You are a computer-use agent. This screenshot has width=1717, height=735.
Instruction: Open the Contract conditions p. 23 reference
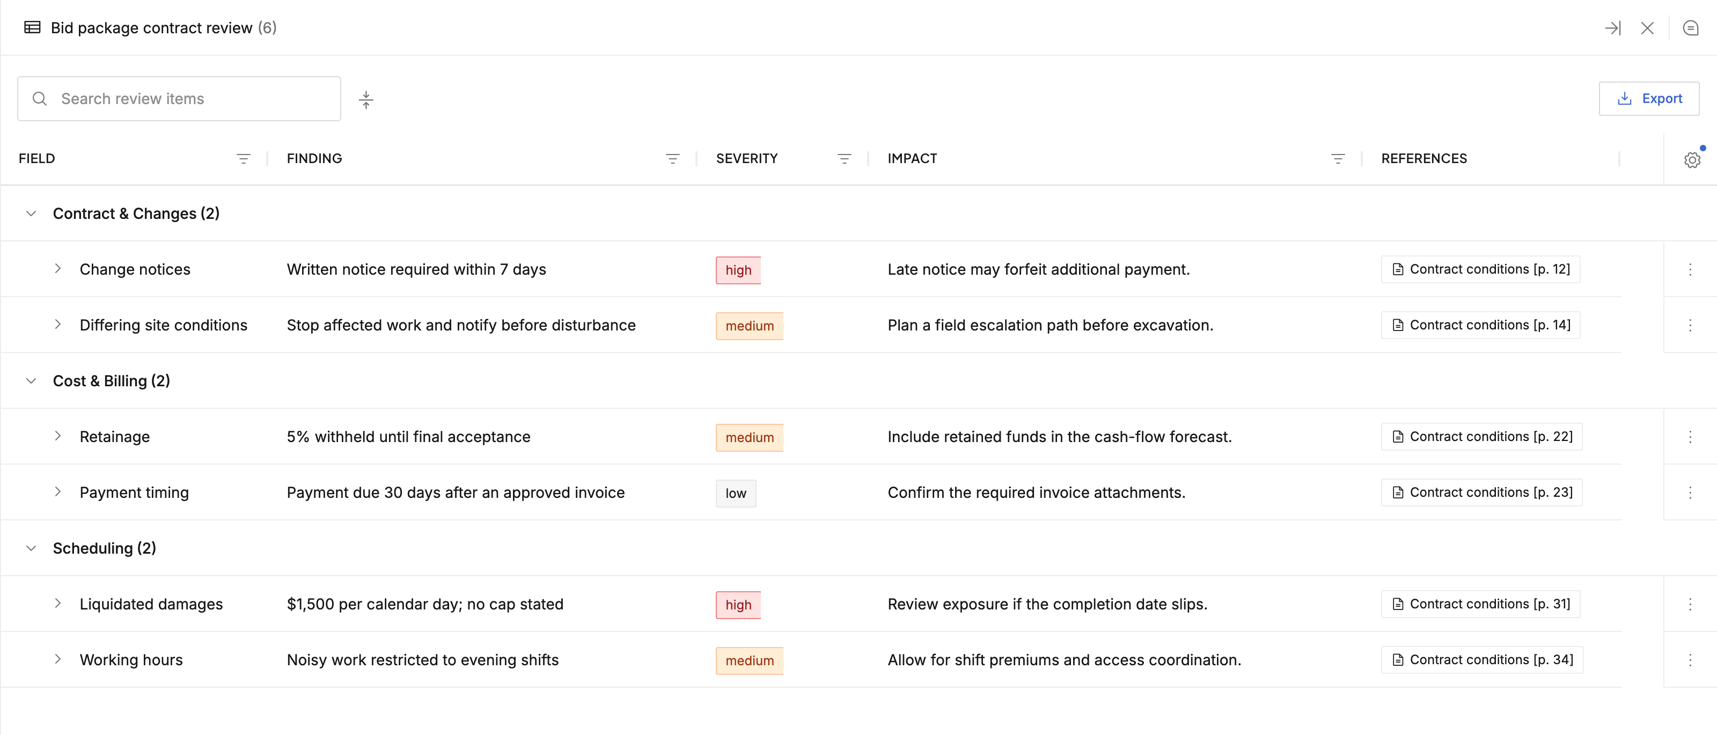click(1481, 493)
